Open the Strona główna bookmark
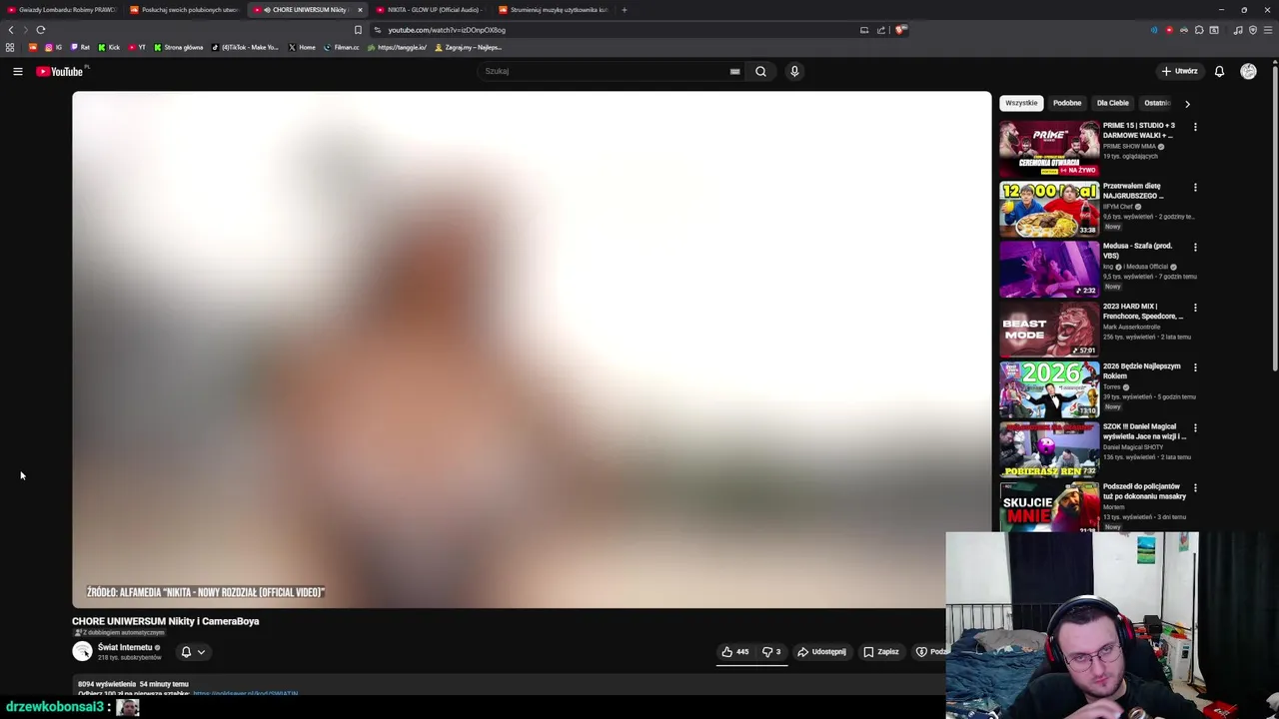1279x719 pixels. 179,47
